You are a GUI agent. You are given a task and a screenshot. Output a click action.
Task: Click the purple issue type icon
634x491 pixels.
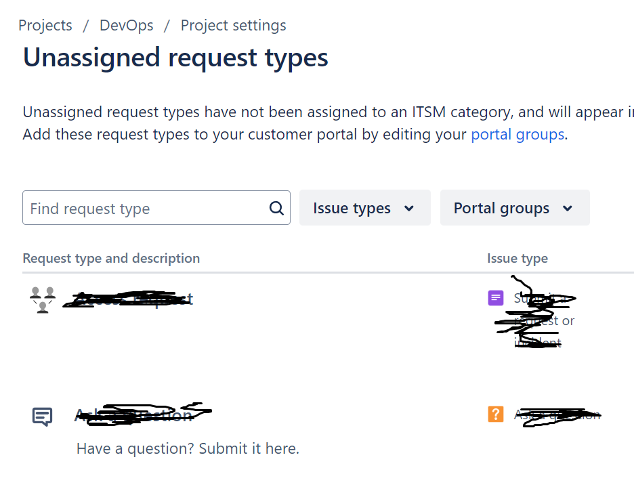(x=496, y=298)
